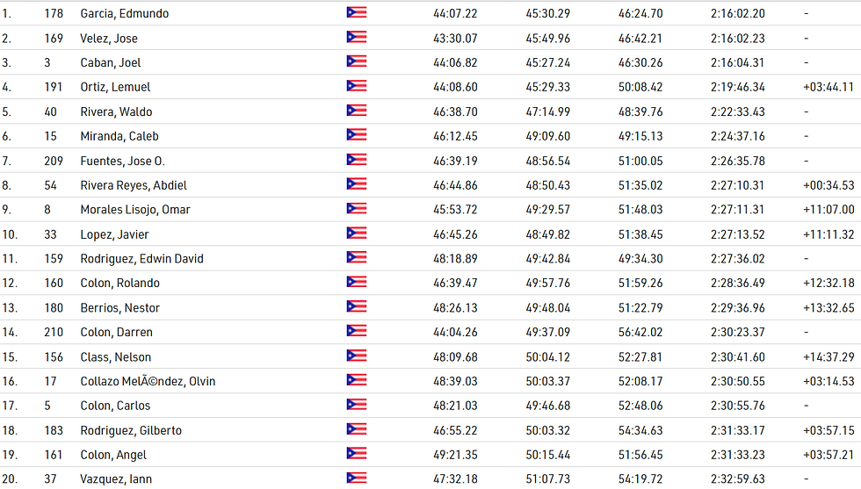The image size is (861, 489).
Task: Click the flag icon for Vazquez, Iann
Action: [x=356, y=478]
